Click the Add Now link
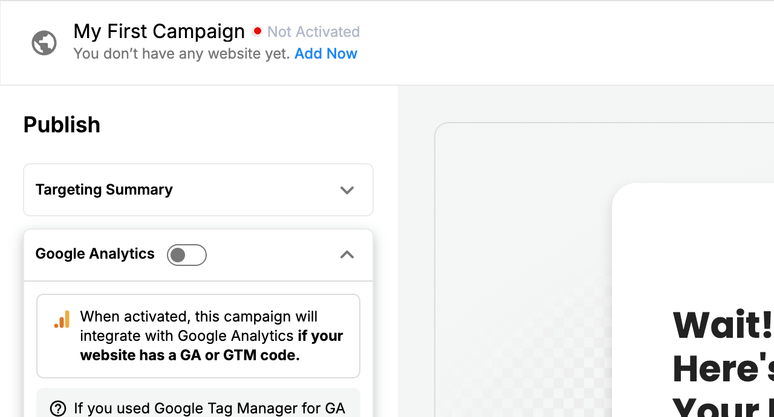774x417 pixels. pos(326,54)
